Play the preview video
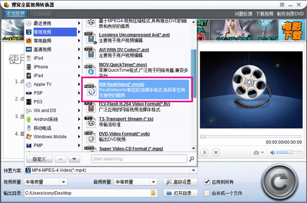307x203 pixels. [x=204, y=153]
